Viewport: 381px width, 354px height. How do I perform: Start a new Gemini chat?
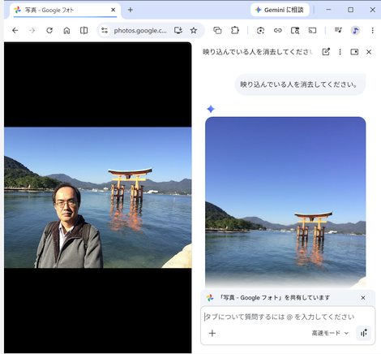point(326,52)
